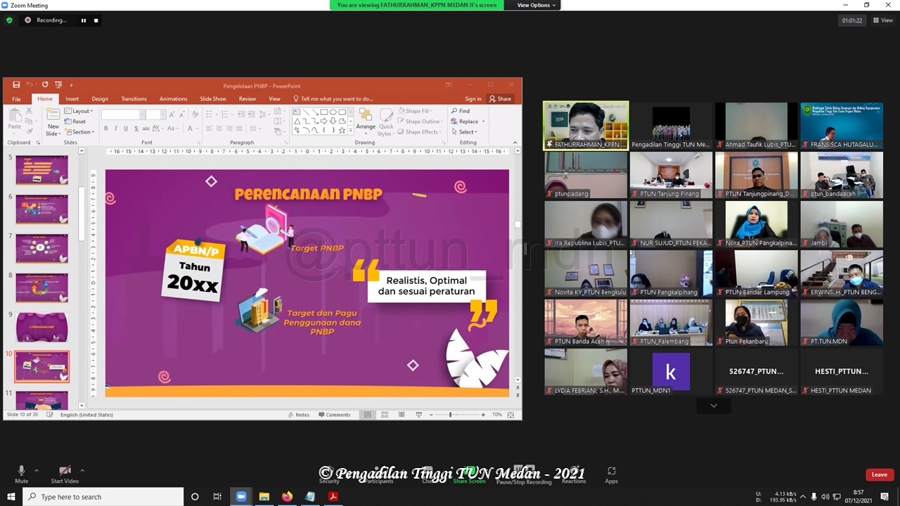Start slide show from status bar icon
The width and height of the screenshot is (900, 506).
point(418,415)
